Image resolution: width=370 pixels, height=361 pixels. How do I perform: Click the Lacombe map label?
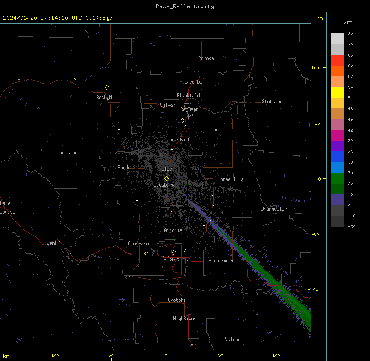point(193,82)
